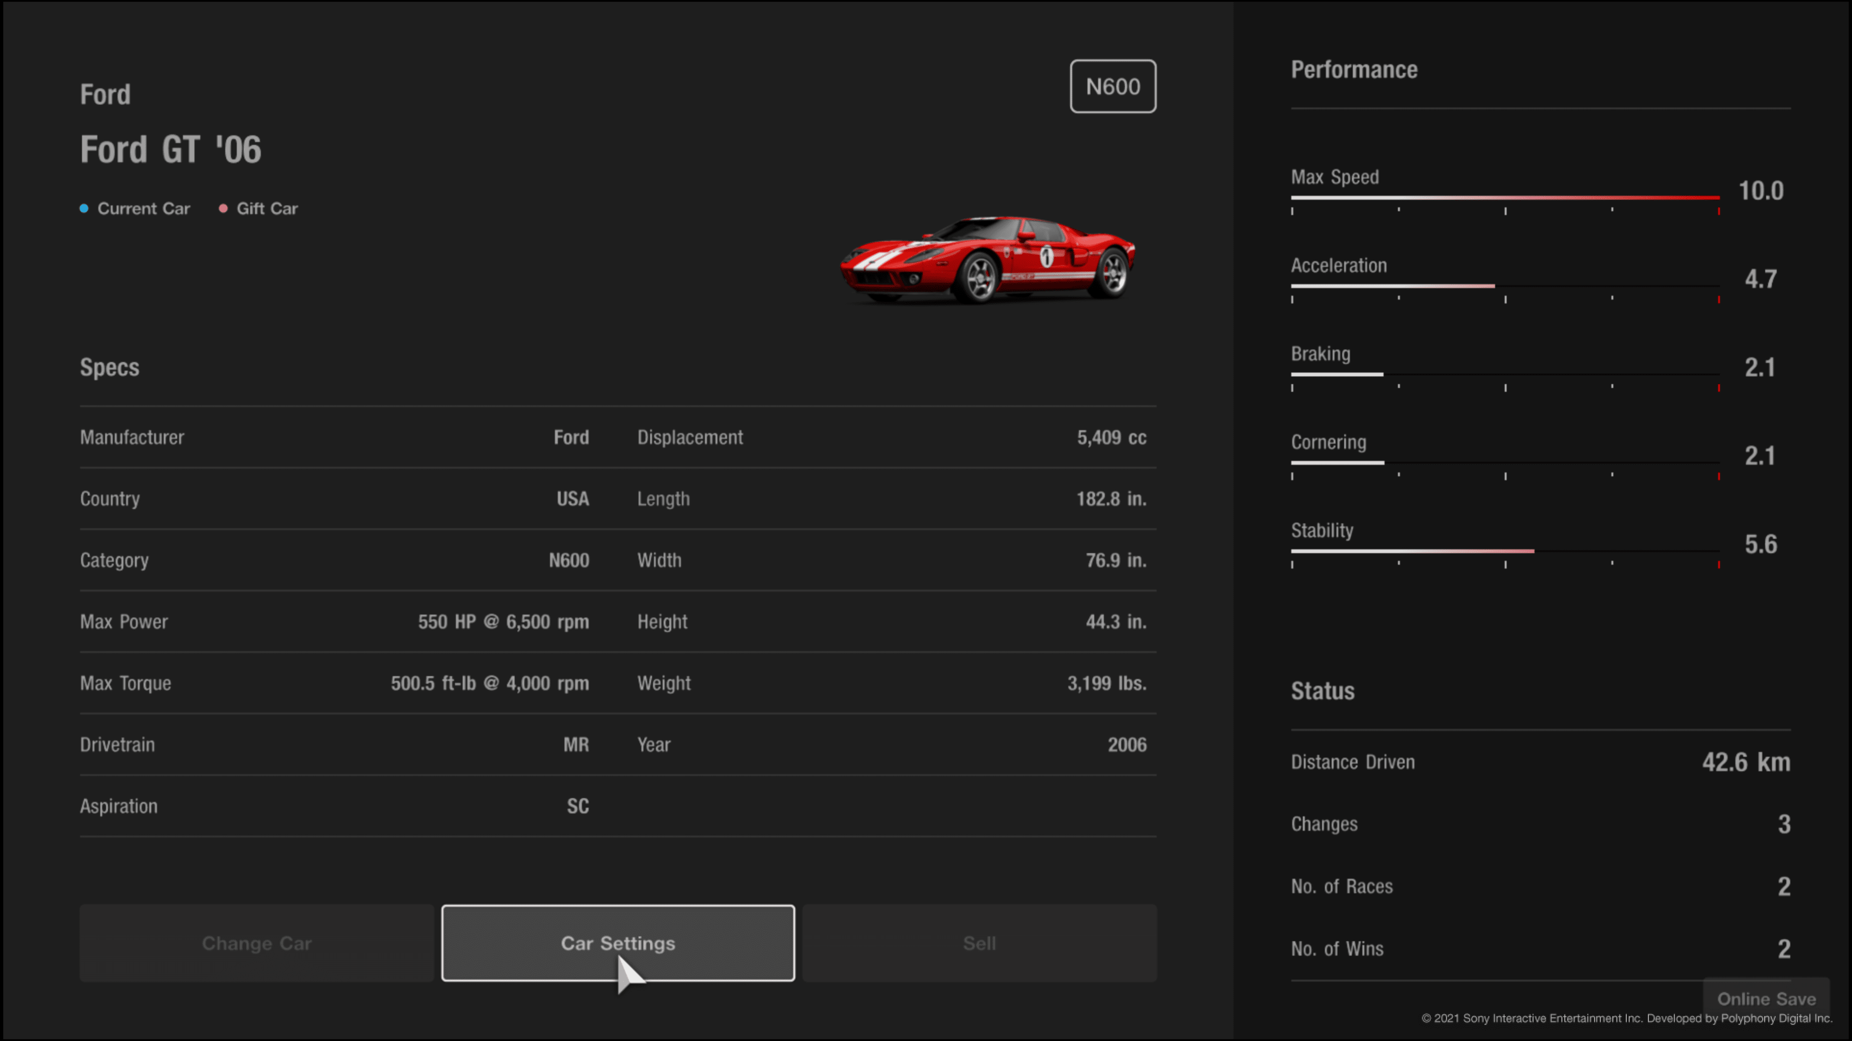Click the Weight value '3,199 lbs.'
The height and width of the screenshot is (1041, 1852).
pos(1106,683)
